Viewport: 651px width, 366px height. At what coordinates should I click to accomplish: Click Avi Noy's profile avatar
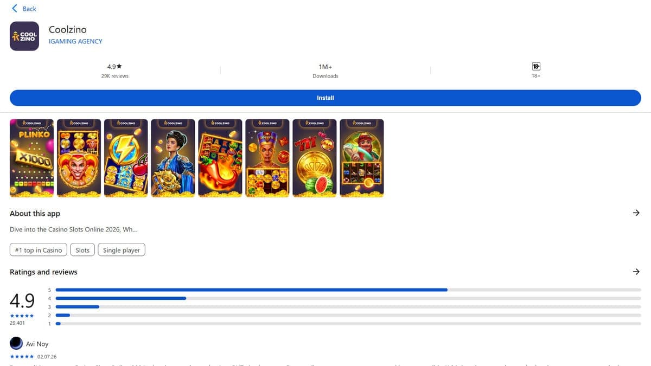tap(16, 343)
